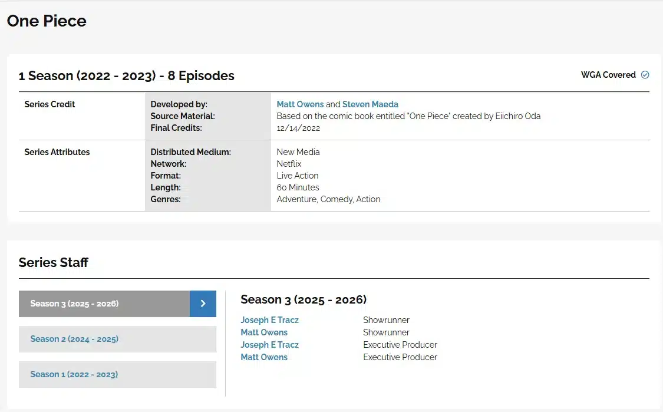Click the WGA Covered label text
Image resolution: width=663 pixels, height=412 pixels.
[x=608, y=75]
